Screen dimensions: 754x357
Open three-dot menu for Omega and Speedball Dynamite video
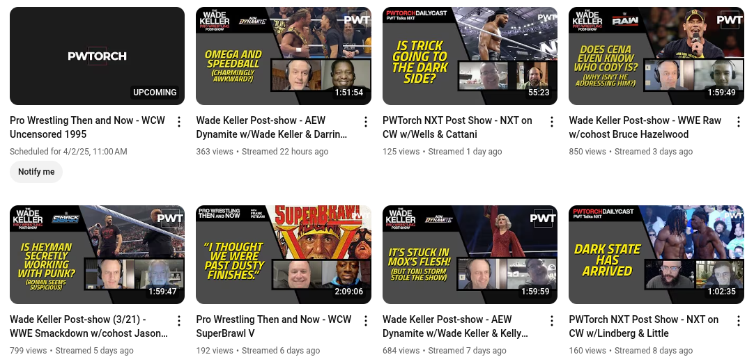coord(365,122)
